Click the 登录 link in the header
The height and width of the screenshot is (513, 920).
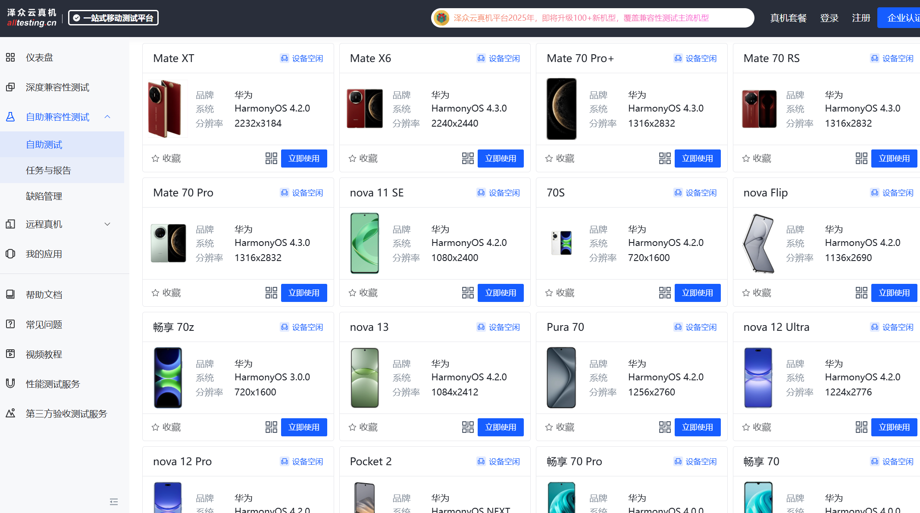(x=829, y=18)
